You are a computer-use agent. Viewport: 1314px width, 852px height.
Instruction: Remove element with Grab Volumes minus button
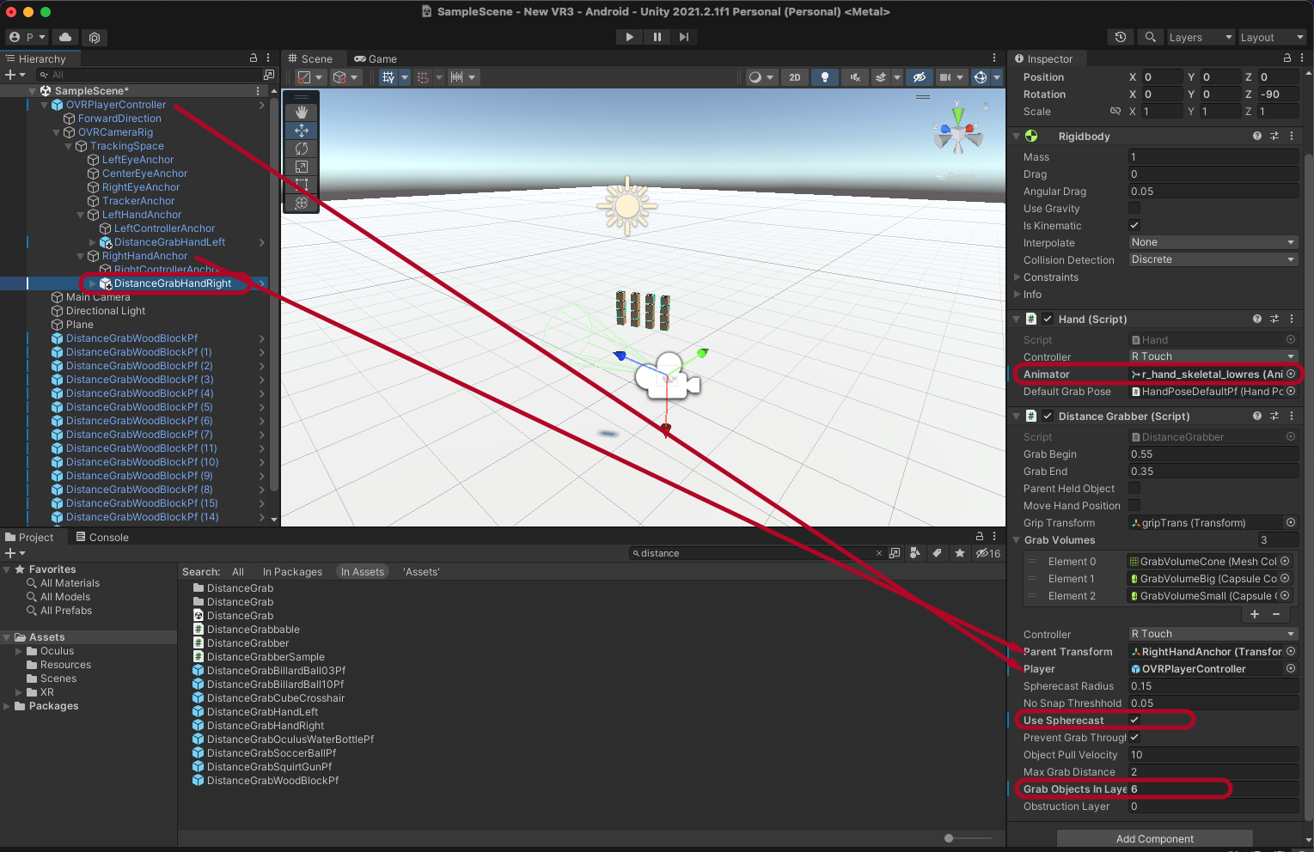click(1276, 614)
